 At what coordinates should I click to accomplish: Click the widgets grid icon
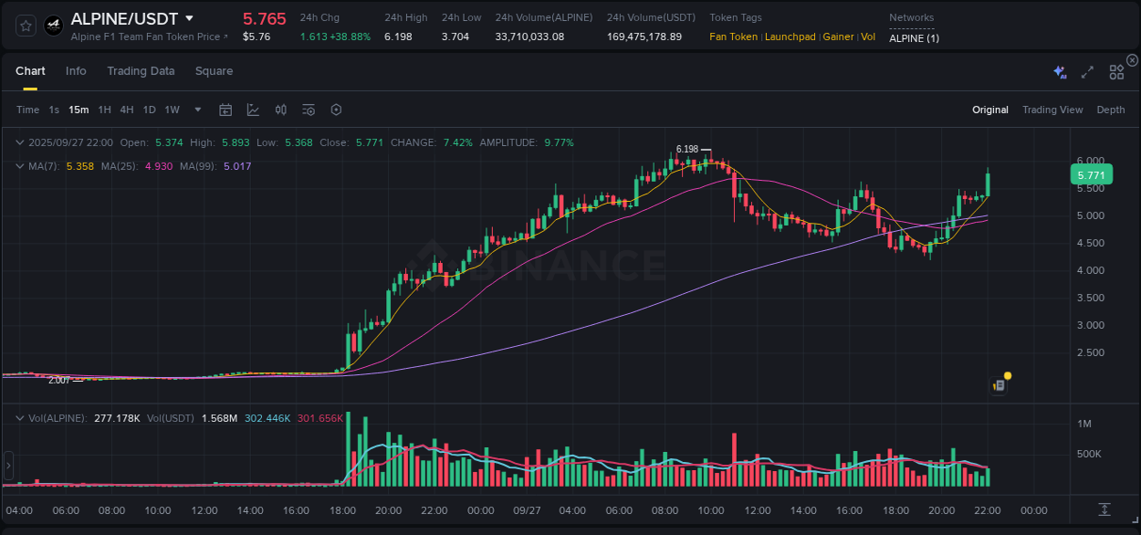[1116, 72]
